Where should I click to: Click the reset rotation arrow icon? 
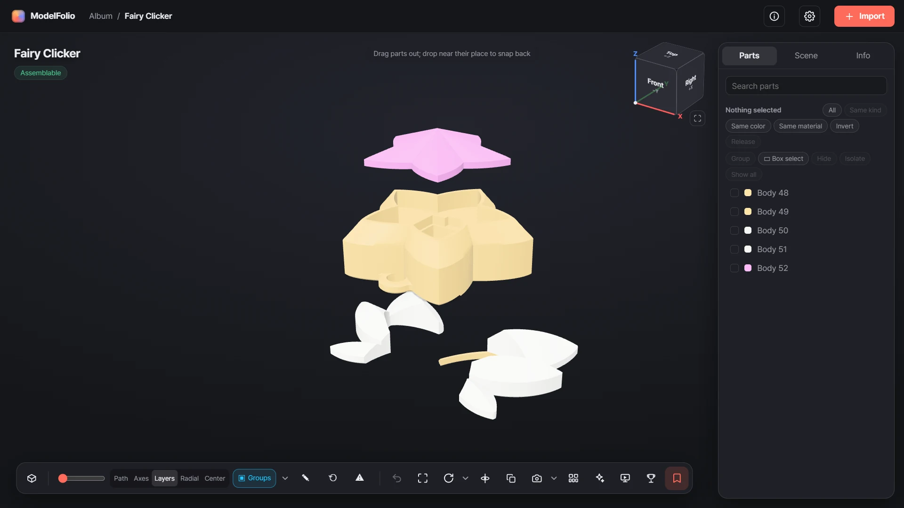coord(333,478)
